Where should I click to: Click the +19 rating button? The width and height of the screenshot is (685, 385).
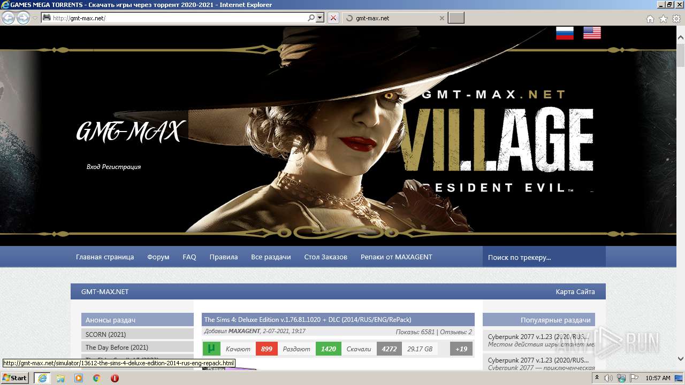pyautogui.click(x=461, y=349)
